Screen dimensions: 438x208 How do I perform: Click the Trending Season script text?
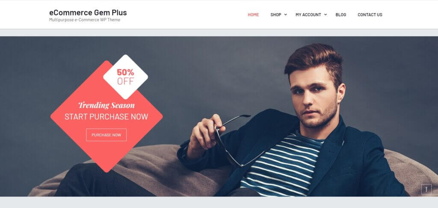pyautogui.click(x=107, y=105)
